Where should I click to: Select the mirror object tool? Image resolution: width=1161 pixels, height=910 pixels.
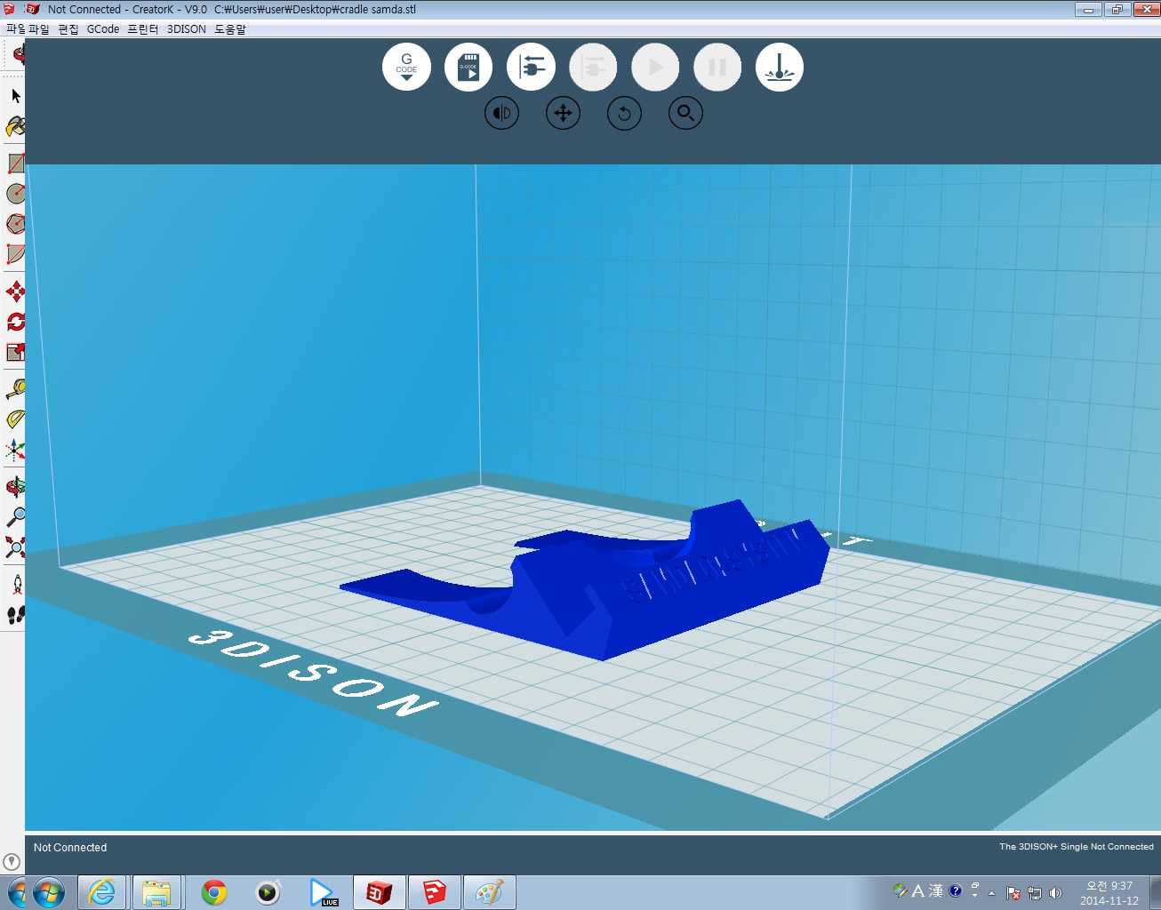502,113
